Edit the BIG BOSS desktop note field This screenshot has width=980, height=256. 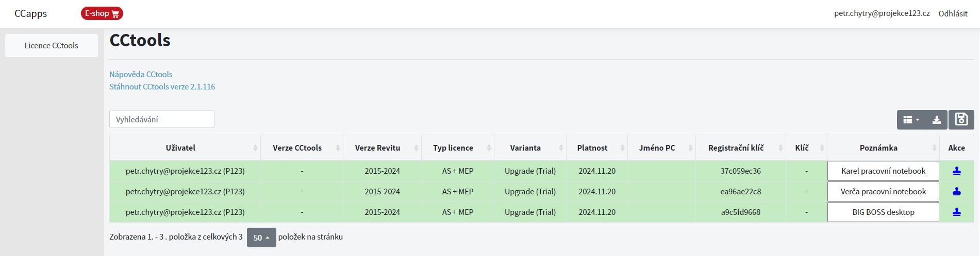point(883,212)
